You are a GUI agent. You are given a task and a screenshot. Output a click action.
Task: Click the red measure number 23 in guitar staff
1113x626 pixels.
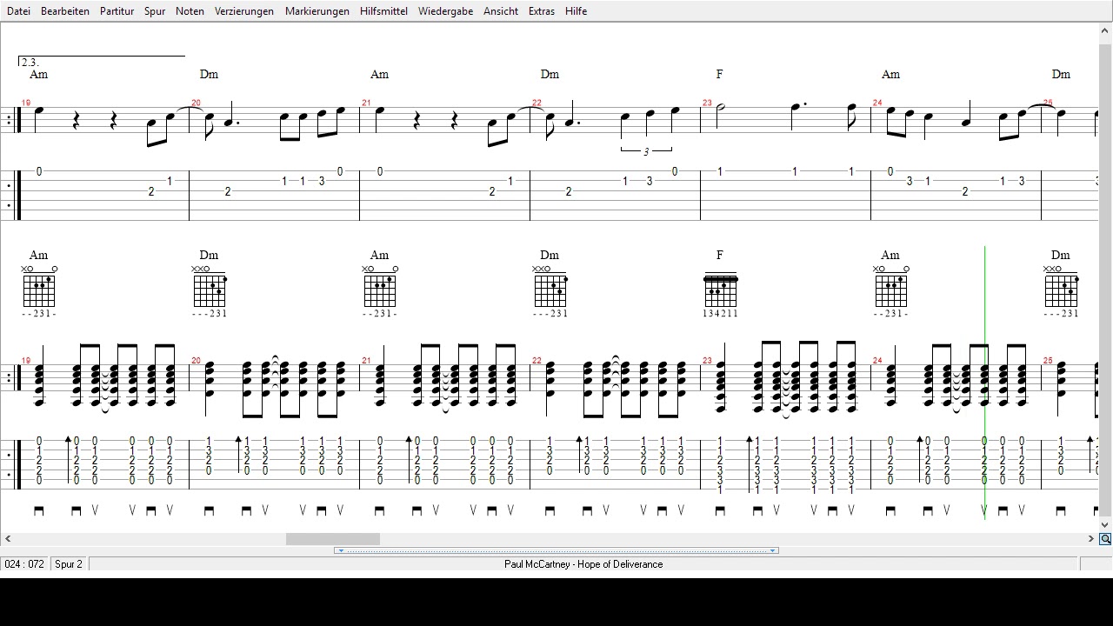pos(707,360)
